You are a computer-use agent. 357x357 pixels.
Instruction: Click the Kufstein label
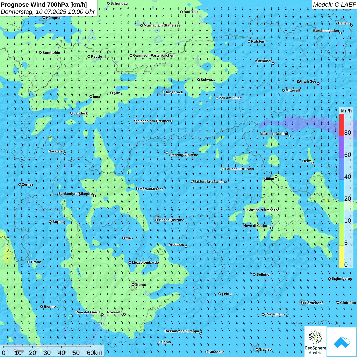258,41
